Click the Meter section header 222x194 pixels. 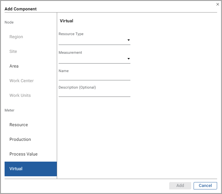[9, 110]
